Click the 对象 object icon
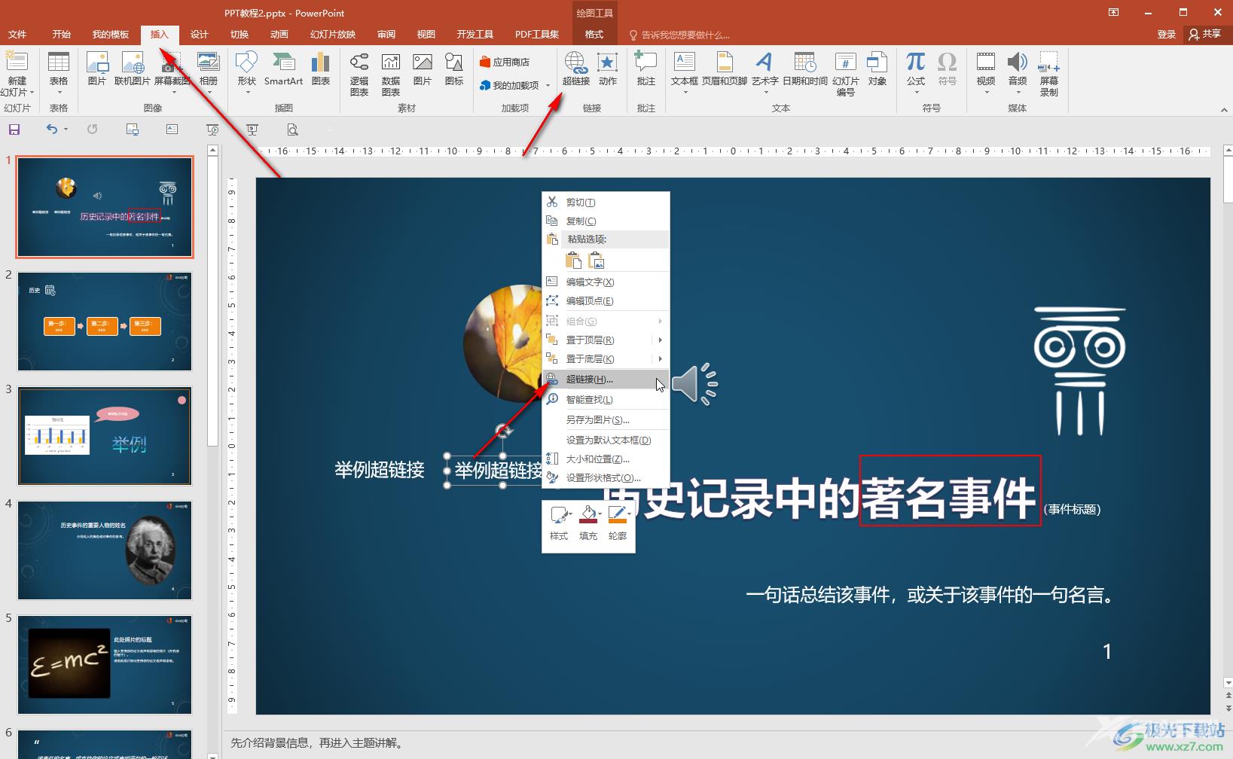 (877, 69)
